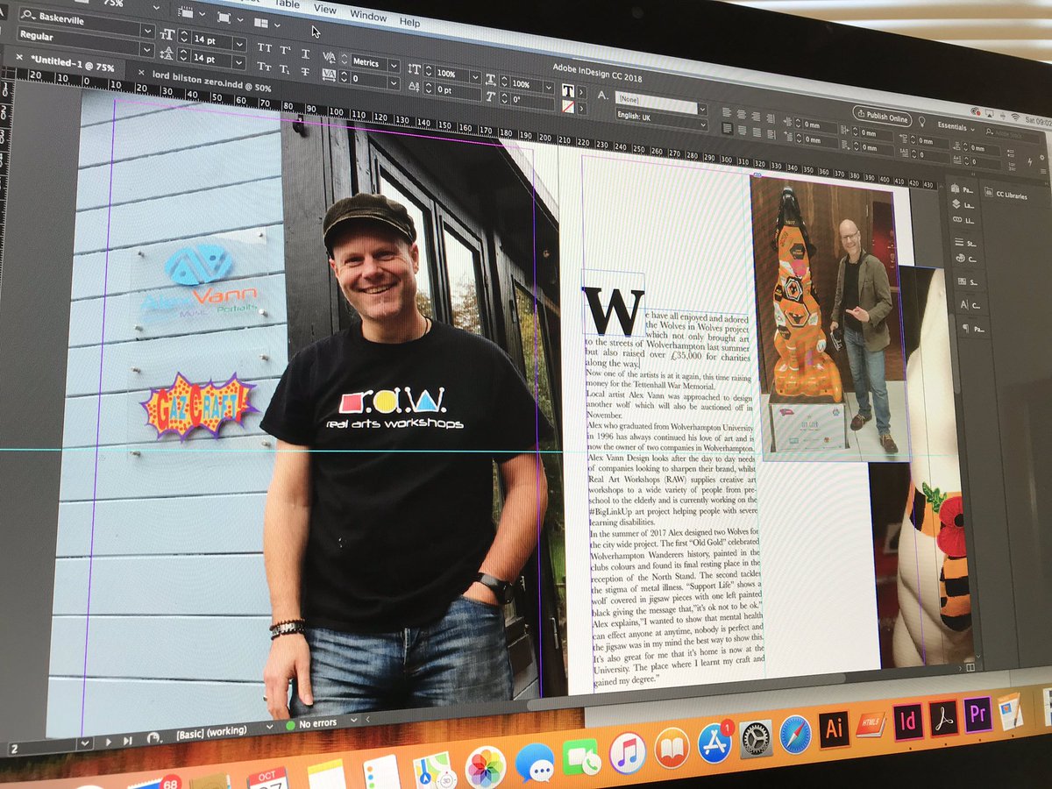Toggle Underline text formatting
The width and height of the screenshot is (1052, 789).
(306, 54)
